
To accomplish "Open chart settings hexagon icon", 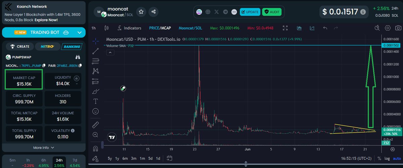I will 388,28.
